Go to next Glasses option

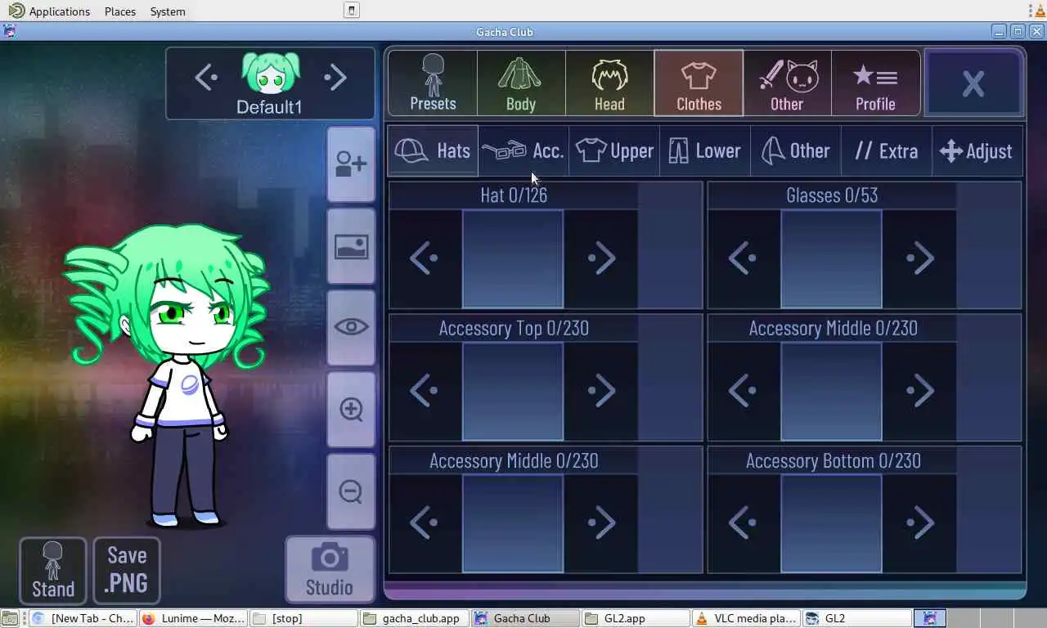[x=920, y=258]
